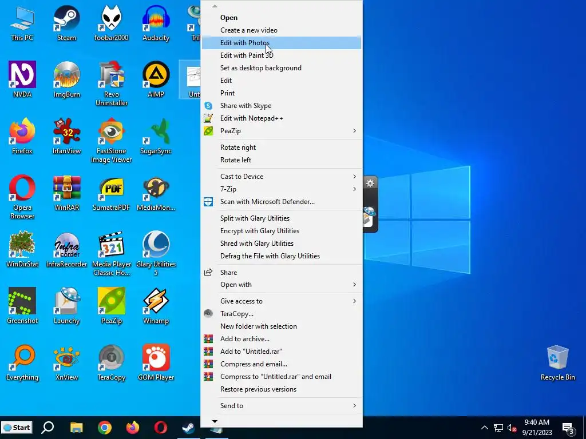Choose Share with Skype

click(x=282, y=106)
